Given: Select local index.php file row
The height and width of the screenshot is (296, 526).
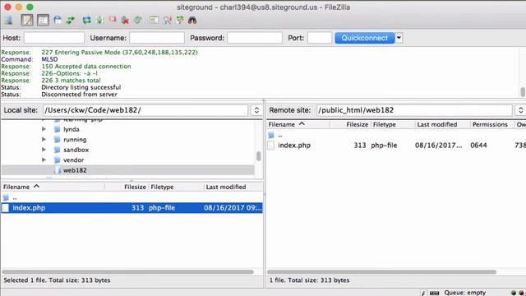Looking at the screenshot, I should (x=131, y=208).
